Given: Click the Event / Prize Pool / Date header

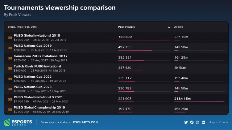Looking at the screenshot, I should pyautogui.click(x=22, y=27).
